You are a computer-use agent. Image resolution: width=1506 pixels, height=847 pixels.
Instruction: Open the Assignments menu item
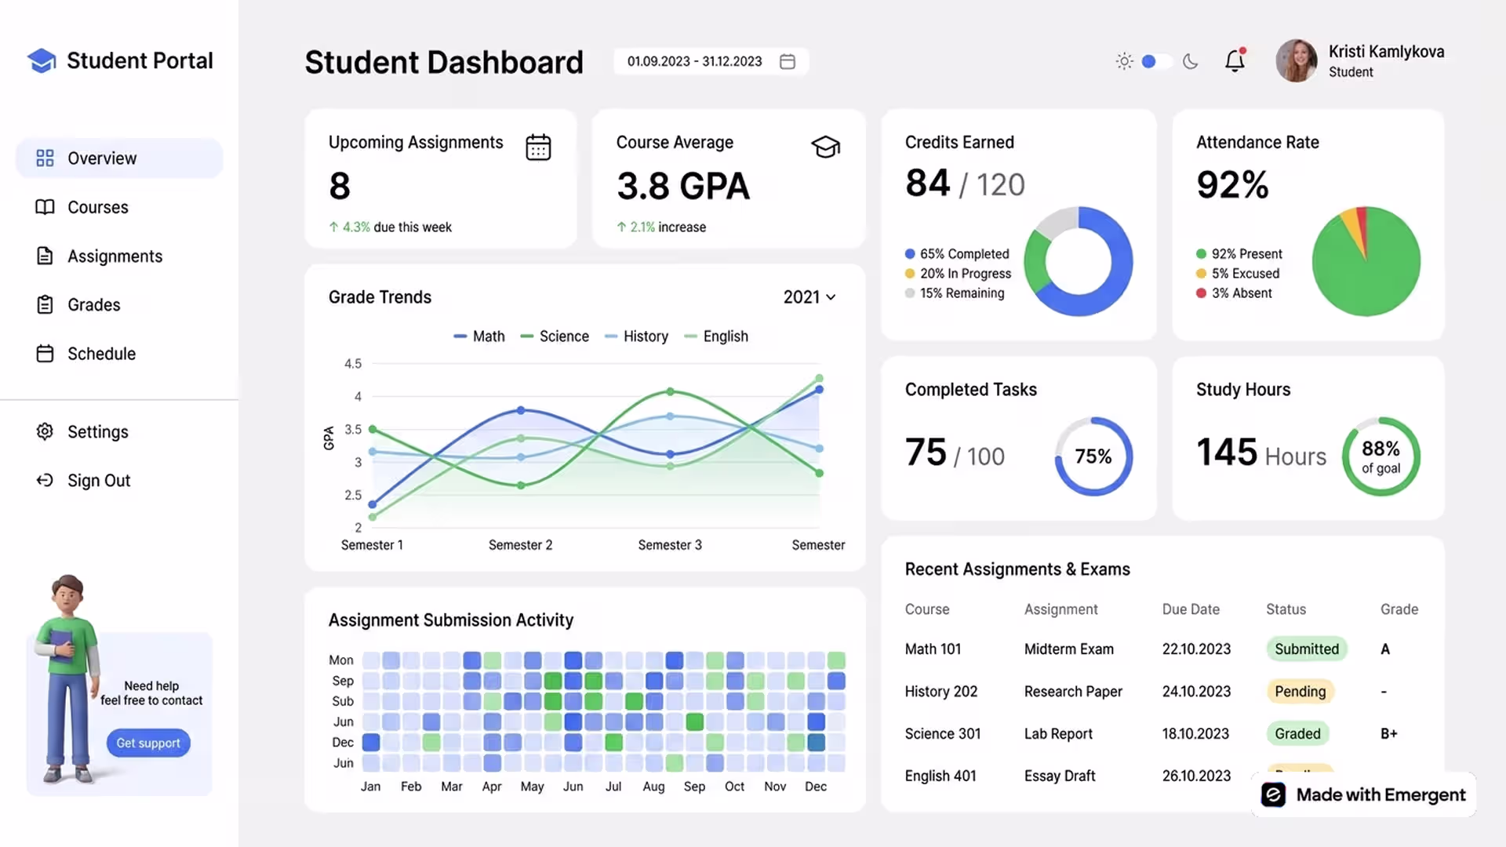(119, 256)
